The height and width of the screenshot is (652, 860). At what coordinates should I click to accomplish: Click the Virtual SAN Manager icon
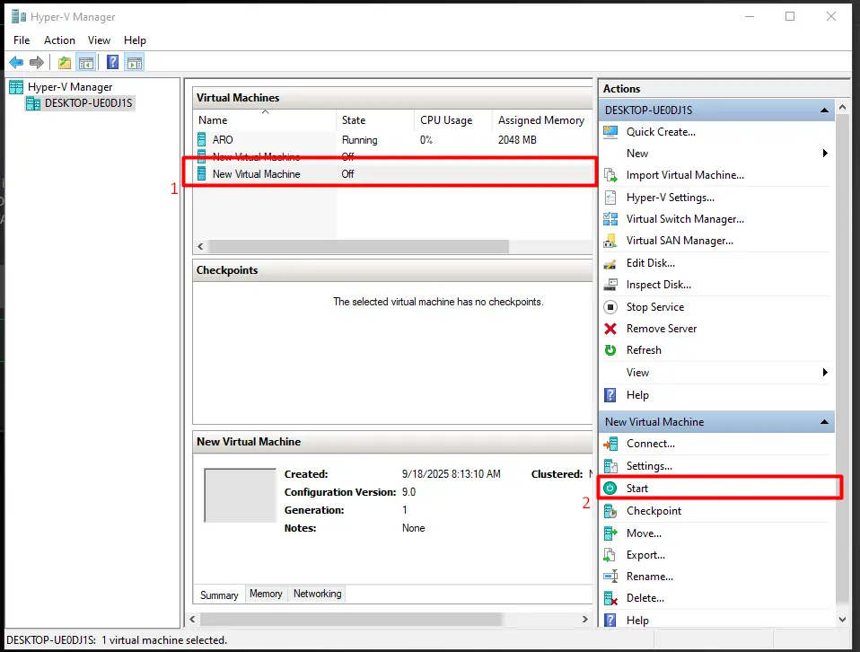610,241
